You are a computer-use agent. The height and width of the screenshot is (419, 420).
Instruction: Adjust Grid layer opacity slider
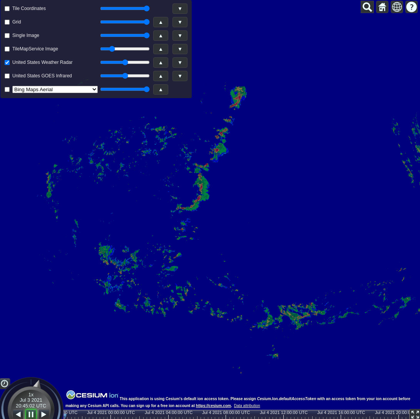(125, 22)
